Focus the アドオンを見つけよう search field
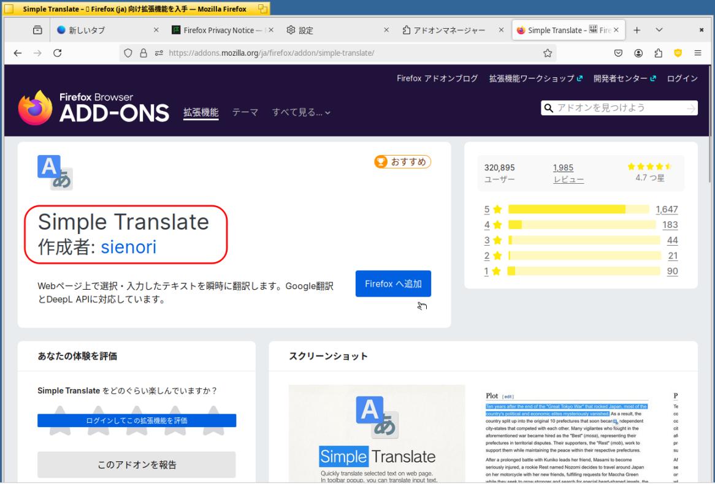715x484 pixels. click(619, 108)
